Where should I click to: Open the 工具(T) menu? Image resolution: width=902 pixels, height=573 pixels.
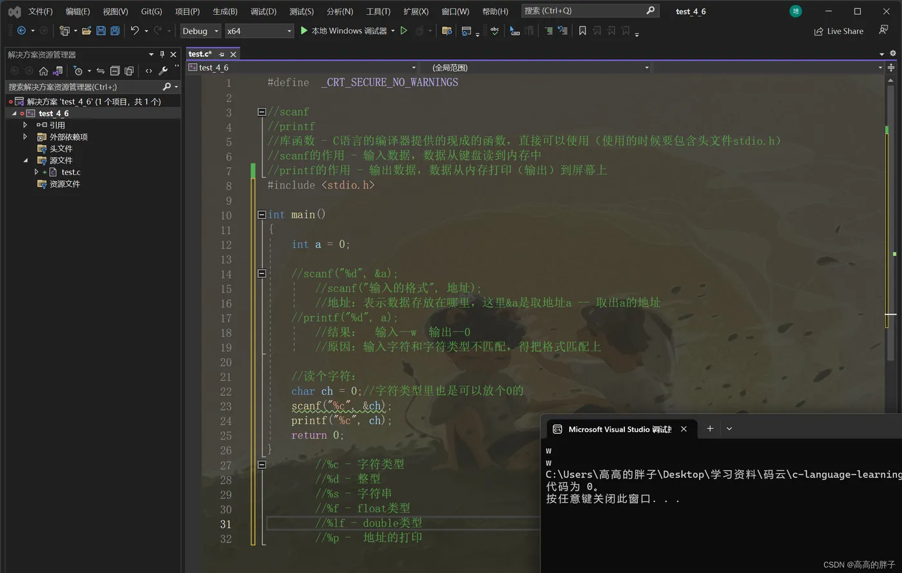click(x=378, y=11)
